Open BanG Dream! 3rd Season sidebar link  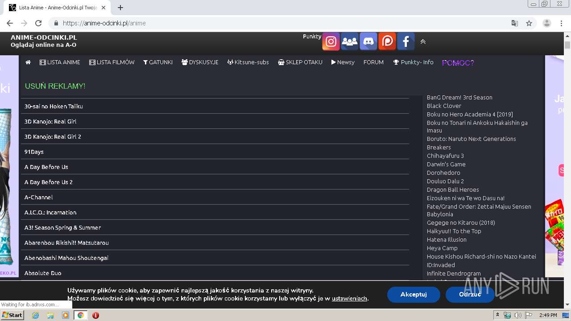click(459, 97)
